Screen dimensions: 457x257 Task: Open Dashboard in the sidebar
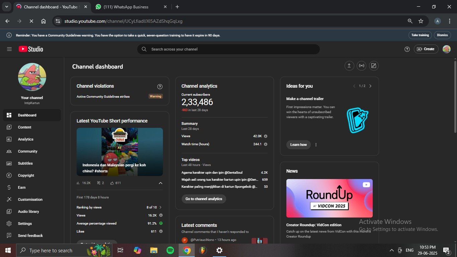pos(32,115)
